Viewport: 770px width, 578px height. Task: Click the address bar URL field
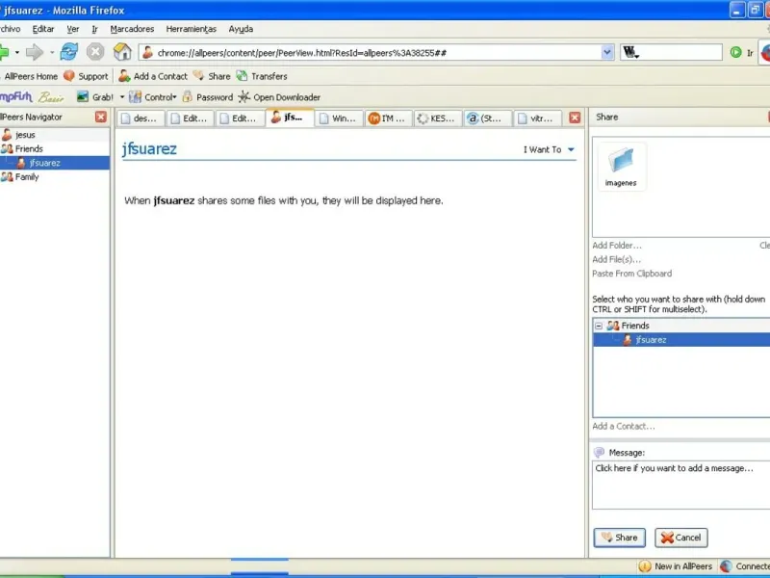tap(370, 53)
